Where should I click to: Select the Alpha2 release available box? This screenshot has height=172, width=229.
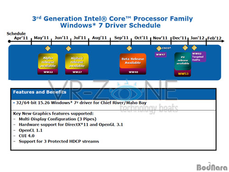click(77, 61)
